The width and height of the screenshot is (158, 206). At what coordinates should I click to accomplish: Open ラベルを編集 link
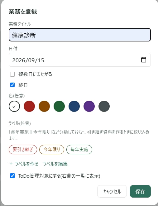[x=55, y=164]
